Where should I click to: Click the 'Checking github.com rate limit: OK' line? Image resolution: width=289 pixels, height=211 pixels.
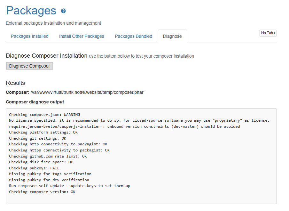(x=48, y=156)
